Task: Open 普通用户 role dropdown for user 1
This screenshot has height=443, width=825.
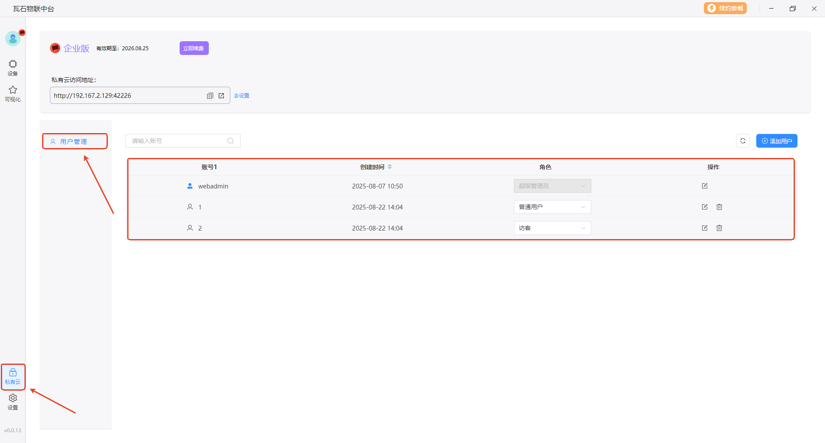Action: point(552,207)
